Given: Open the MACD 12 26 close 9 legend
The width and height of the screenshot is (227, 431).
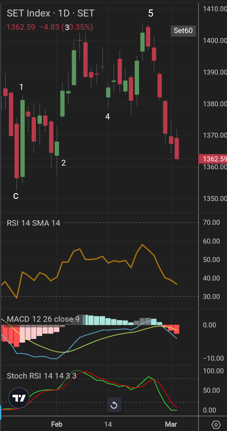Looking at the screenshot, I should tap(43, 319).
